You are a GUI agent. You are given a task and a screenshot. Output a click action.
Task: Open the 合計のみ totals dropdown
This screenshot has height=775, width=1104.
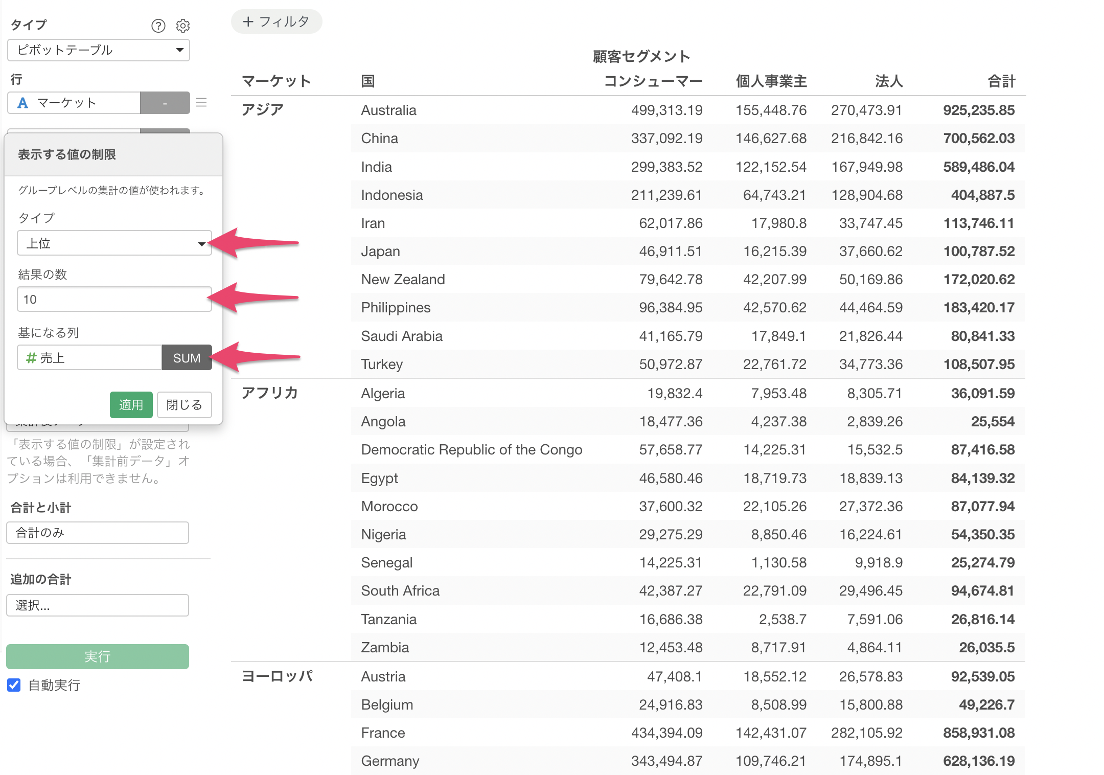[x=97, y=533]
